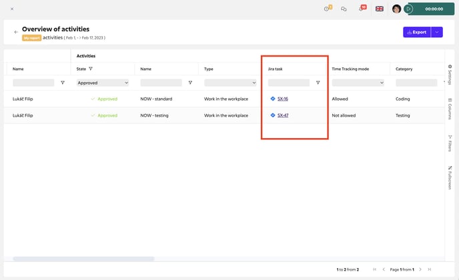Click the My report badge

[31, 38]
